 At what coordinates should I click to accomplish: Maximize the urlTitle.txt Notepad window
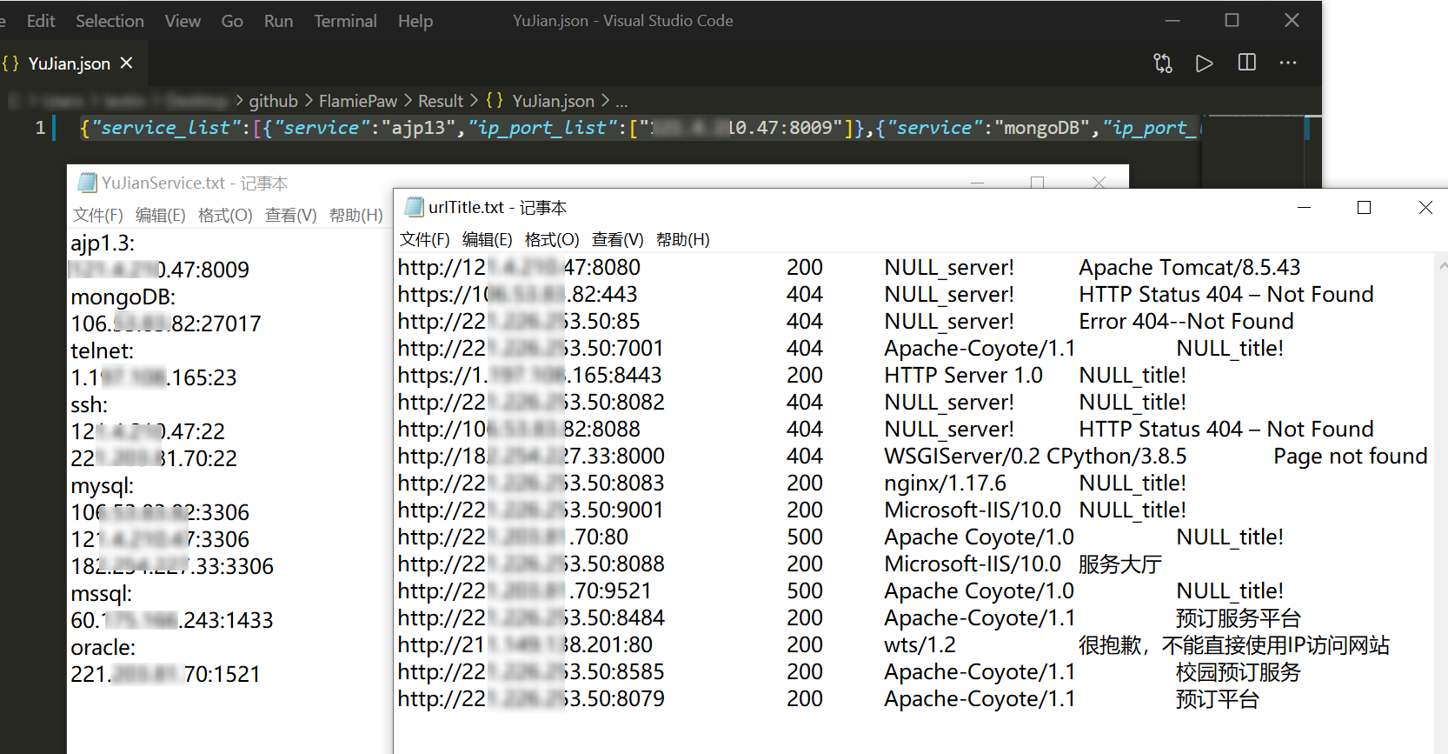pos(1364,207)
